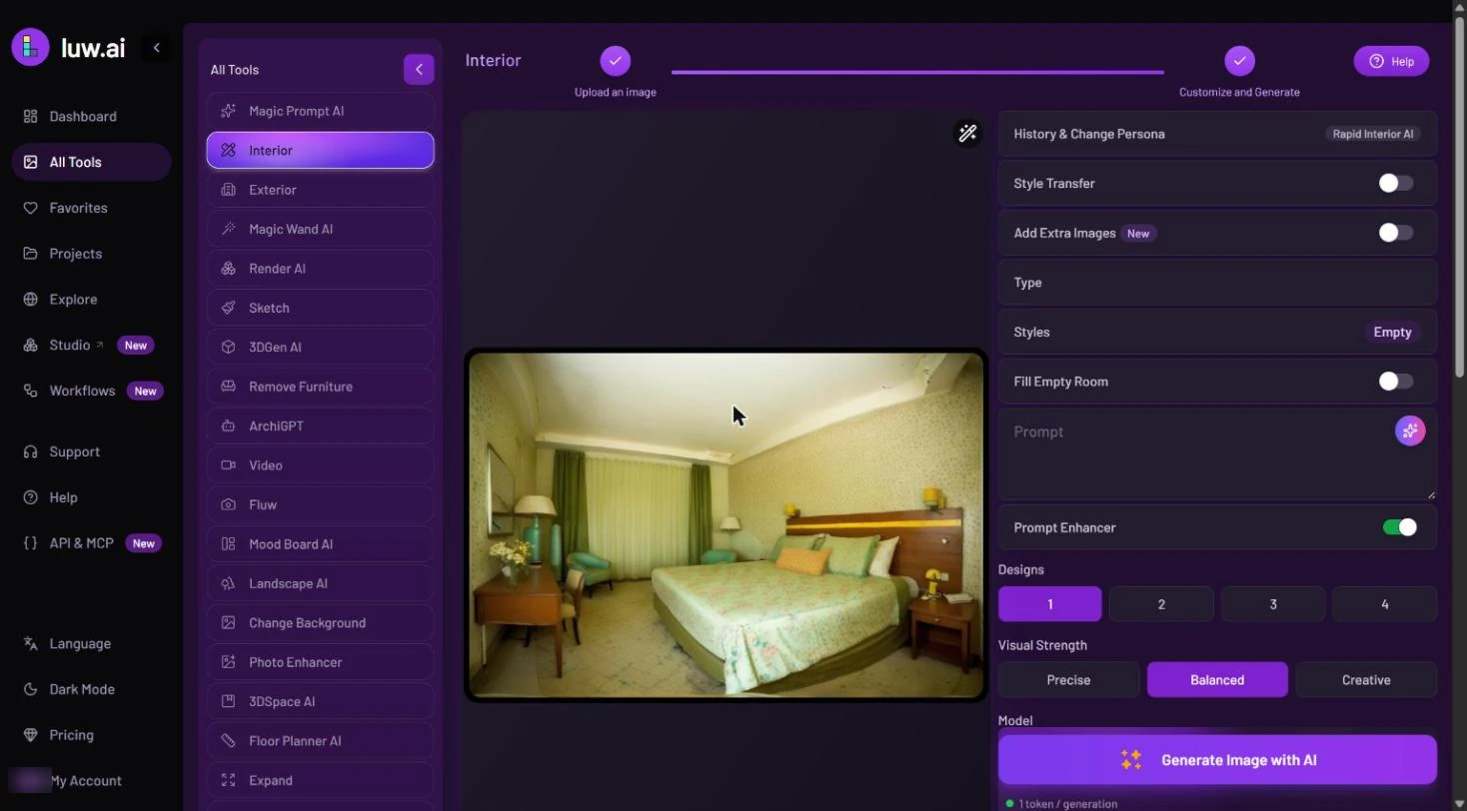Select 2 designs
Screen dimensions: 1467x811
(x=1161, y=604)
